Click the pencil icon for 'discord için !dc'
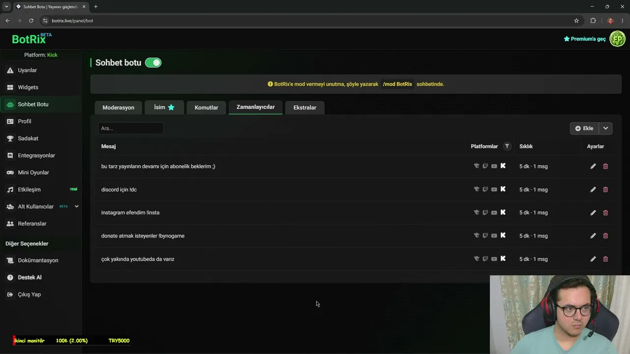This screenshot has width=630, height=354. coord(593,189)
